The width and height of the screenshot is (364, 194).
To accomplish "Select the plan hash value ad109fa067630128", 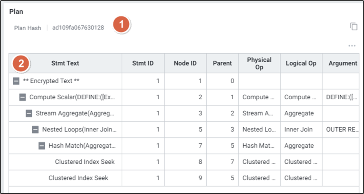I will (x=78, y=28).
